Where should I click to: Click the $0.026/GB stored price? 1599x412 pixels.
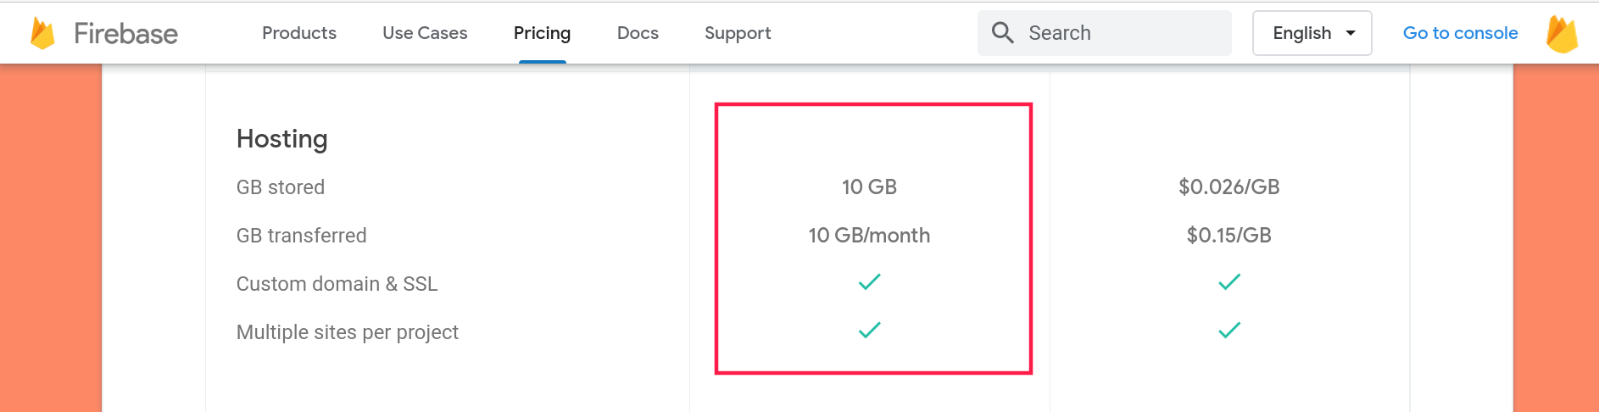[1229, 187]
